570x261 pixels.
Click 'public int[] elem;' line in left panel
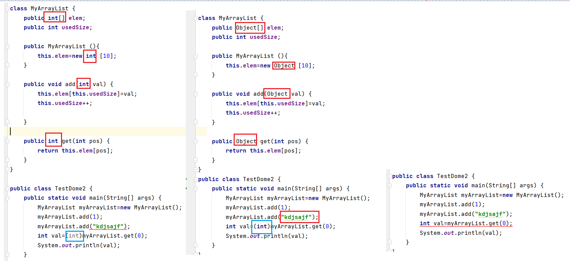coord(54,18)
